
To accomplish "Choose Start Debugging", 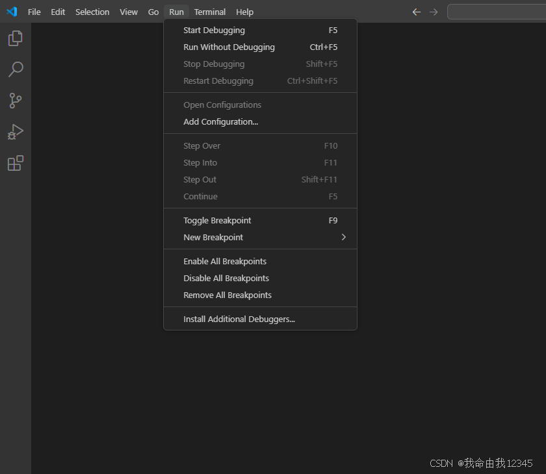I will click(260, 31).
